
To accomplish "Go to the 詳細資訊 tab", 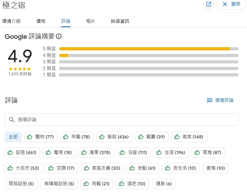I will tap(120, 21).
